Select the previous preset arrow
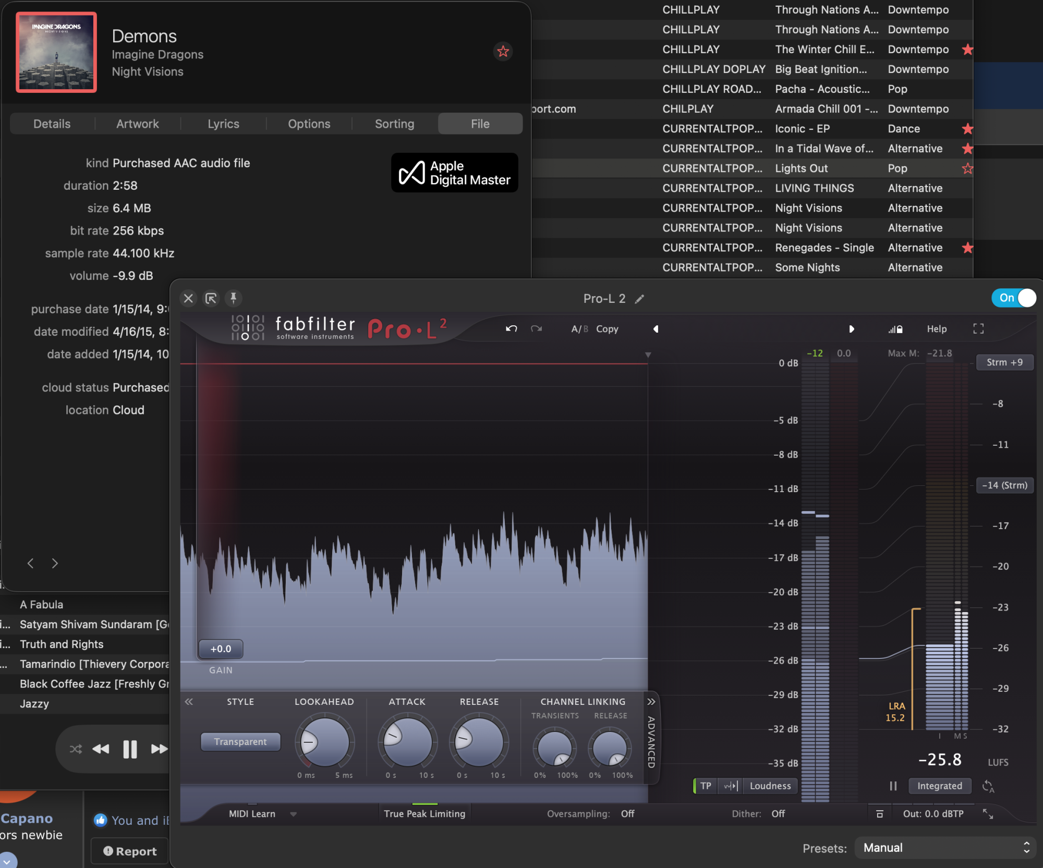This screenshot has width=1043, height=868. tap(656, 329)
